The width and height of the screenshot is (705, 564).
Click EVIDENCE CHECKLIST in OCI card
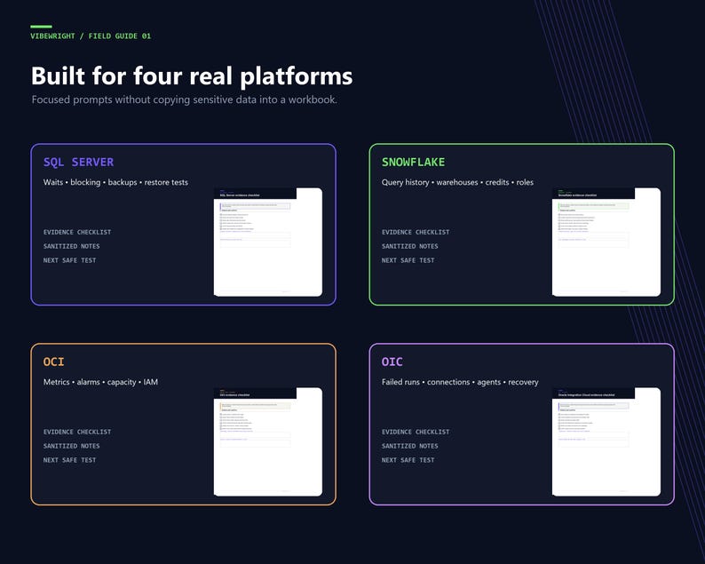[77, 432]
